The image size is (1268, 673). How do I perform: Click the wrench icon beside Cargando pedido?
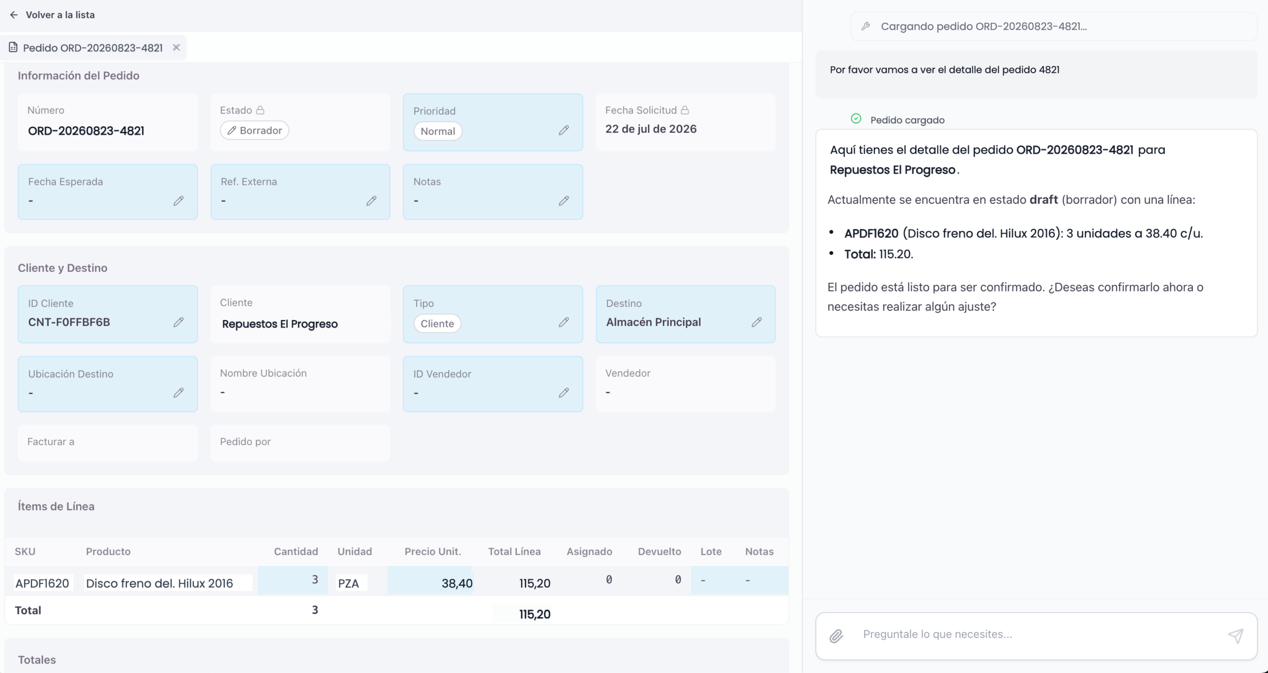pos(865,26)
